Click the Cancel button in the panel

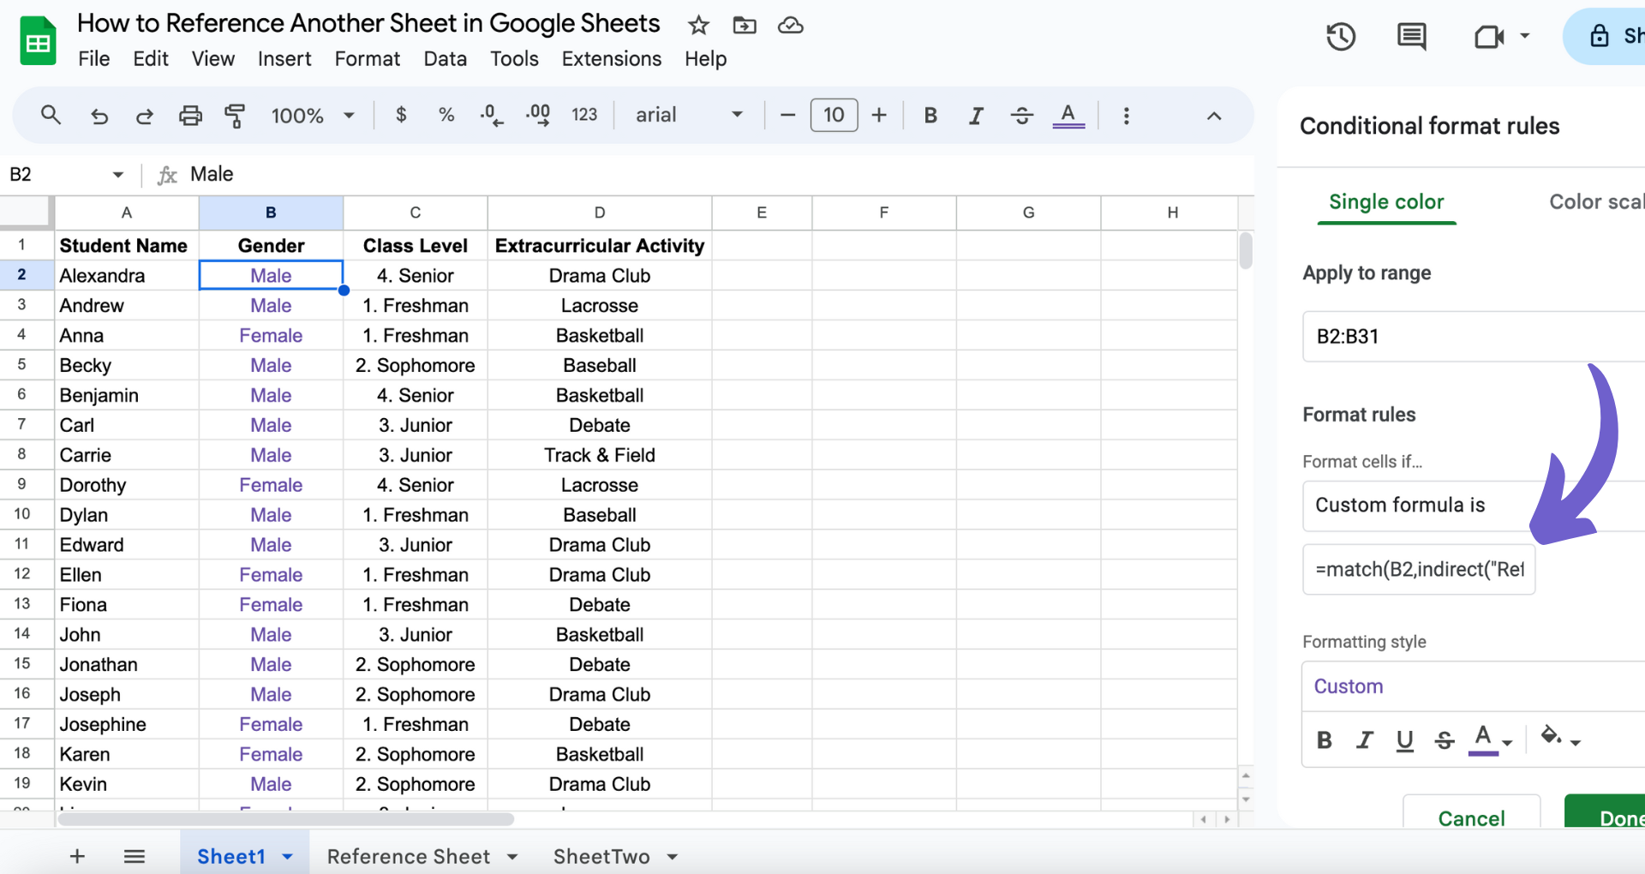coord(1471,818)
